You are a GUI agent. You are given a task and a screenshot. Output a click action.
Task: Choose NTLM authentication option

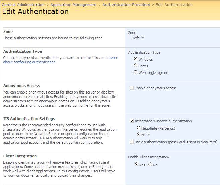pos(139,134)
